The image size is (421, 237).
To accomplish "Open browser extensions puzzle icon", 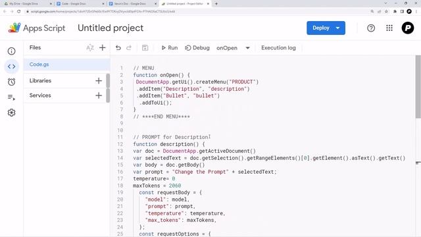I will 395,12.
